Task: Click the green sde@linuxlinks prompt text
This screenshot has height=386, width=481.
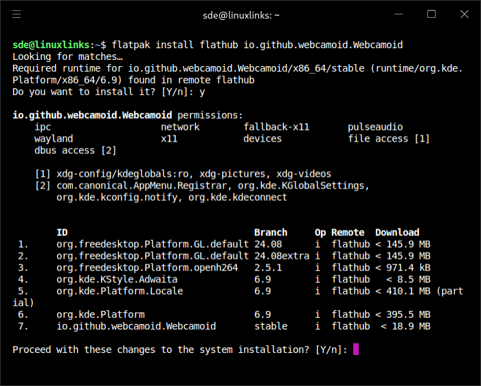Action: pos(51,45)
